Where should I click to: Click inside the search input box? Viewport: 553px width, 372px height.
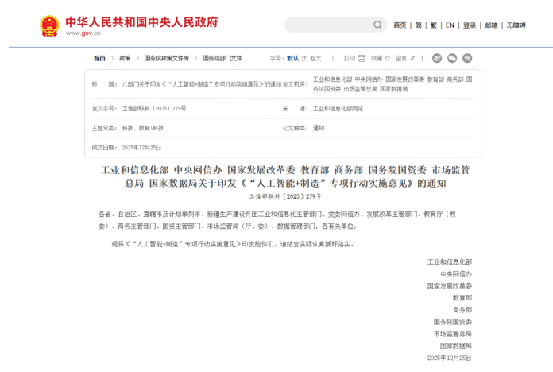(327, 25)
